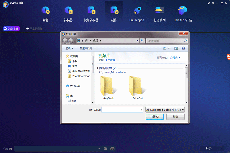Select 桌面 in the favorites sidebar
230x153 pixels.
pos(75,66)
